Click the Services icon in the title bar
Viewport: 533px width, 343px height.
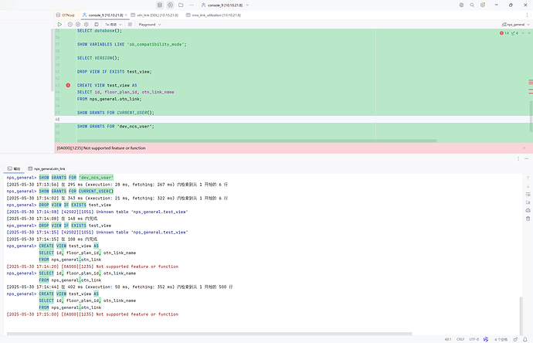click(x=170, y=5)
